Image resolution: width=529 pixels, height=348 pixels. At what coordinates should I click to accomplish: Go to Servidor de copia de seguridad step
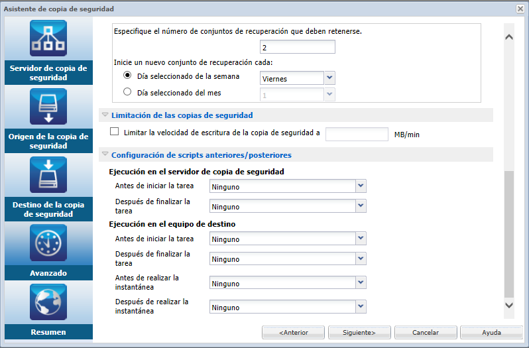click(x=48, y=73)
